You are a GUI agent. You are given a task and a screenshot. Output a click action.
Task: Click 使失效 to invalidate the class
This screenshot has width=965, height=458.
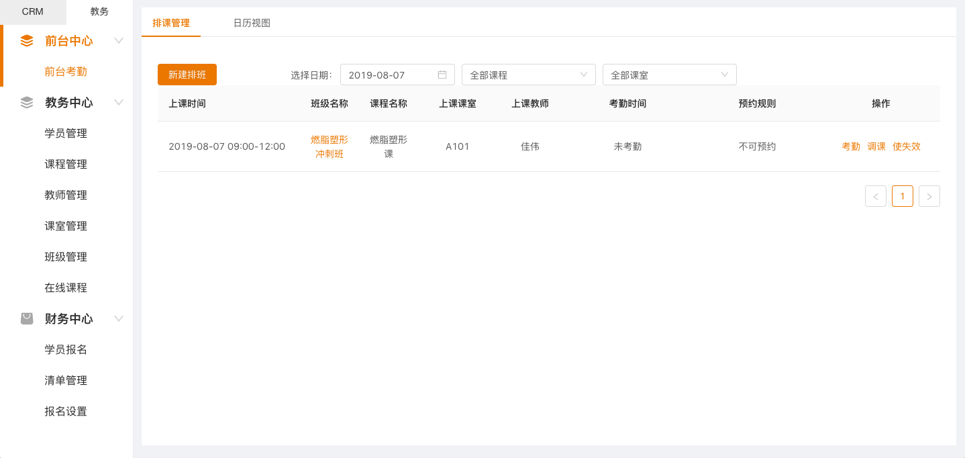click(x=907, y=146)
